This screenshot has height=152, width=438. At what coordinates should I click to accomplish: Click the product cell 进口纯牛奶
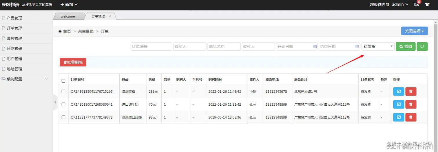pyautogui.click(x=130, y=105)
